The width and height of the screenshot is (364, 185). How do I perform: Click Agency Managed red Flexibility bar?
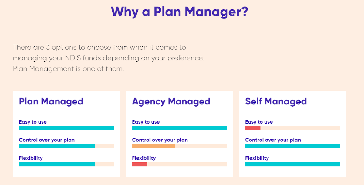tap(140, 164)
